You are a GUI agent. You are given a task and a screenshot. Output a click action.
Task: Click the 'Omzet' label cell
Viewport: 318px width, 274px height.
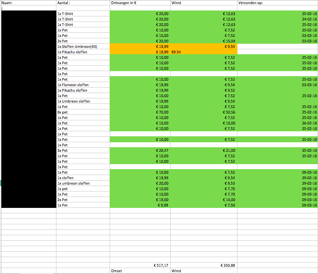140,271
